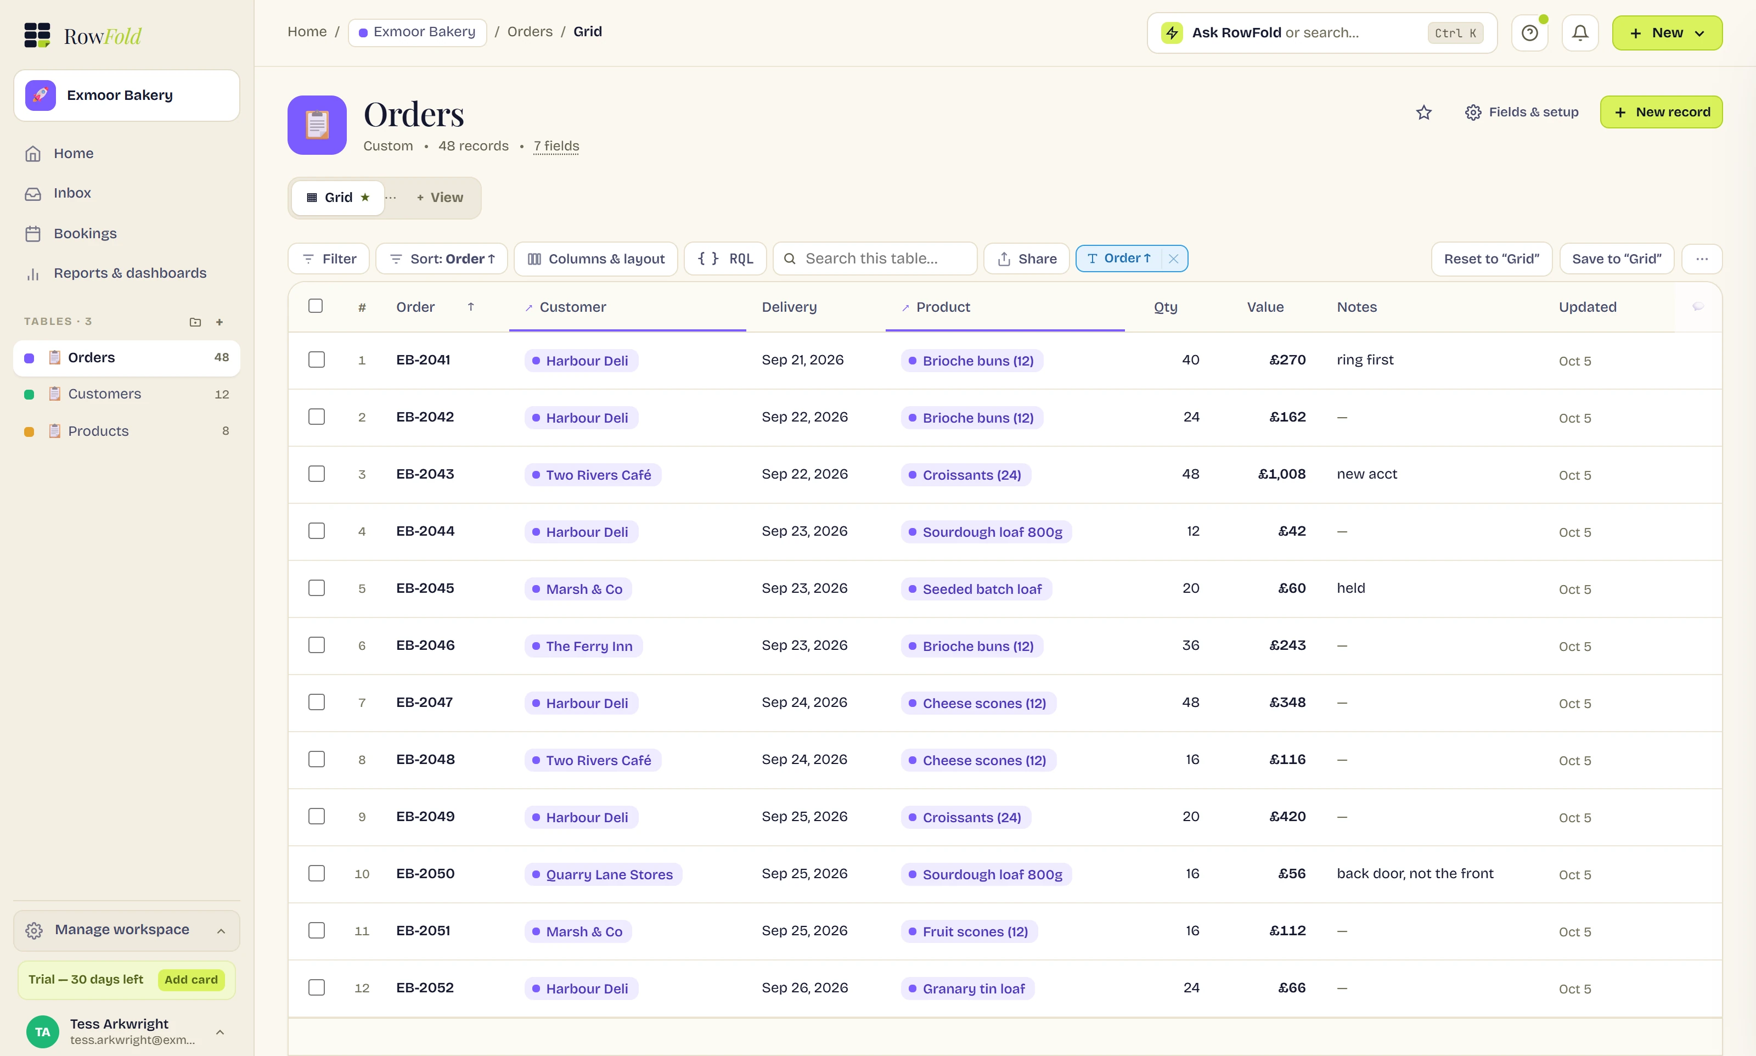Viewport: 1756px width, 1056px height.
Task: Select the Grid view tab
Action: (338, 198)
